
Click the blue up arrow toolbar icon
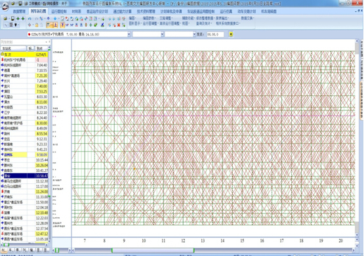pos(49,18)
